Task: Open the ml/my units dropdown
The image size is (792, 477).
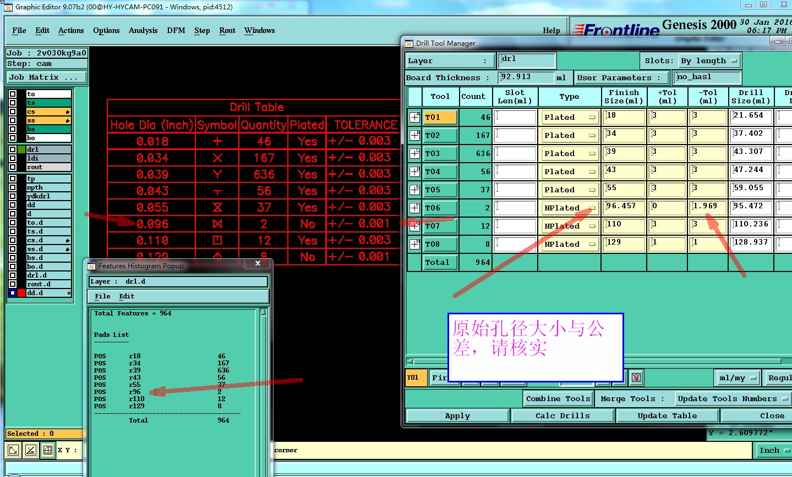Action: (738, 378)
